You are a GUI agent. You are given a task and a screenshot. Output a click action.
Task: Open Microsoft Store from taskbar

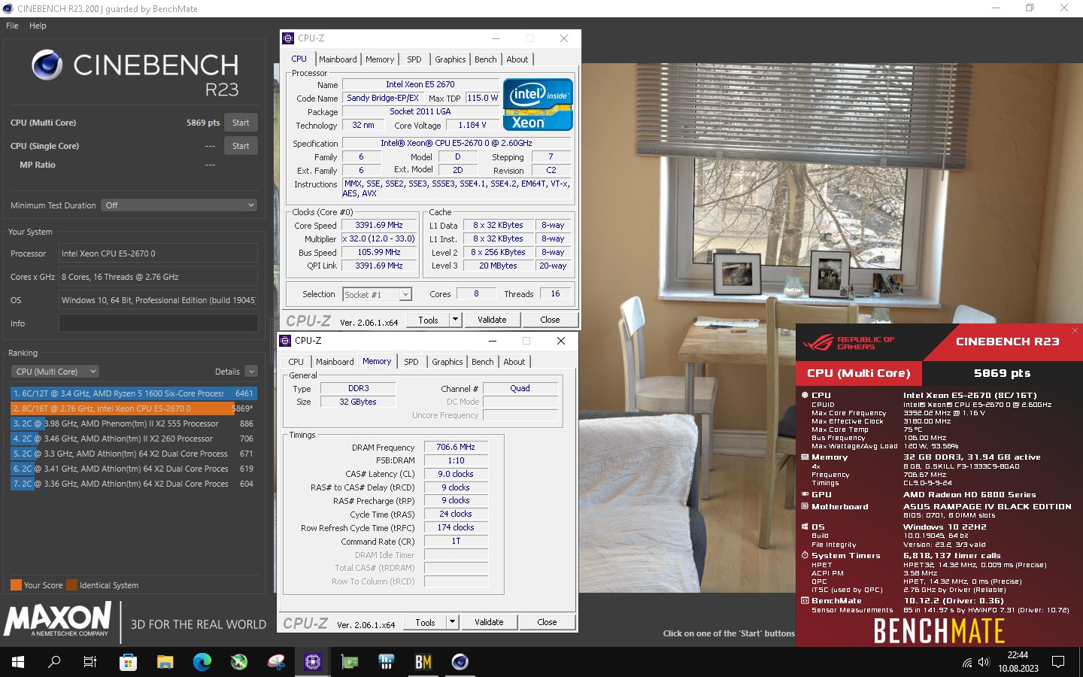(128, 662)
